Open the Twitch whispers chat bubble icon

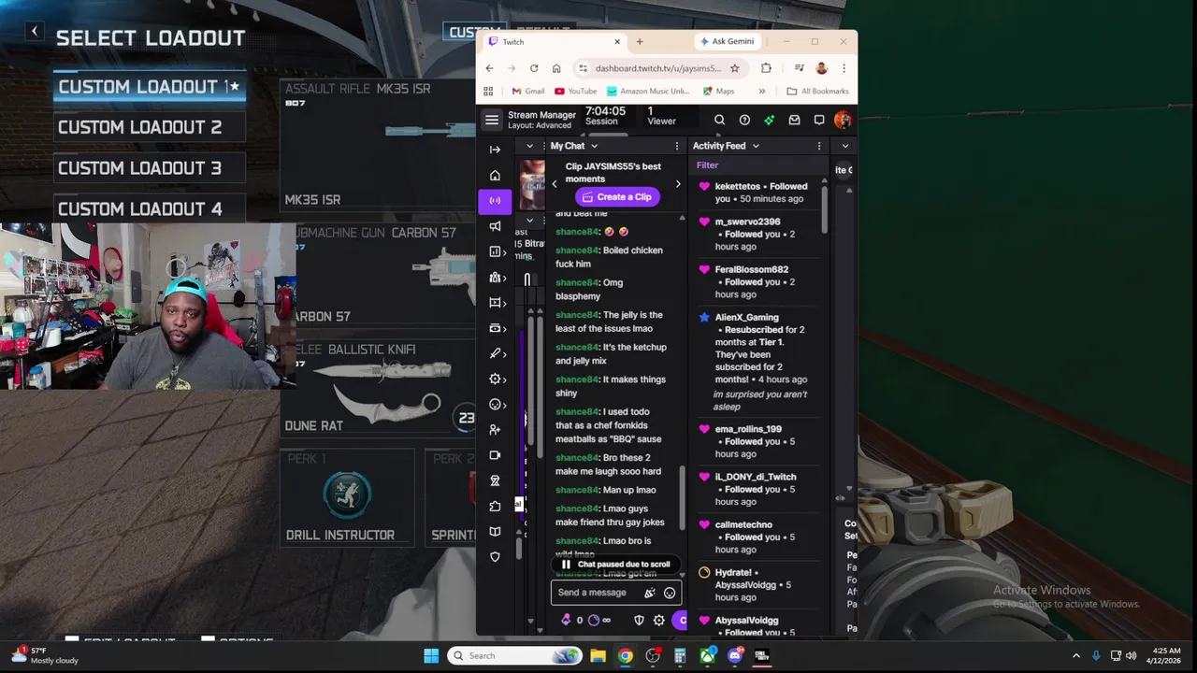819,120
